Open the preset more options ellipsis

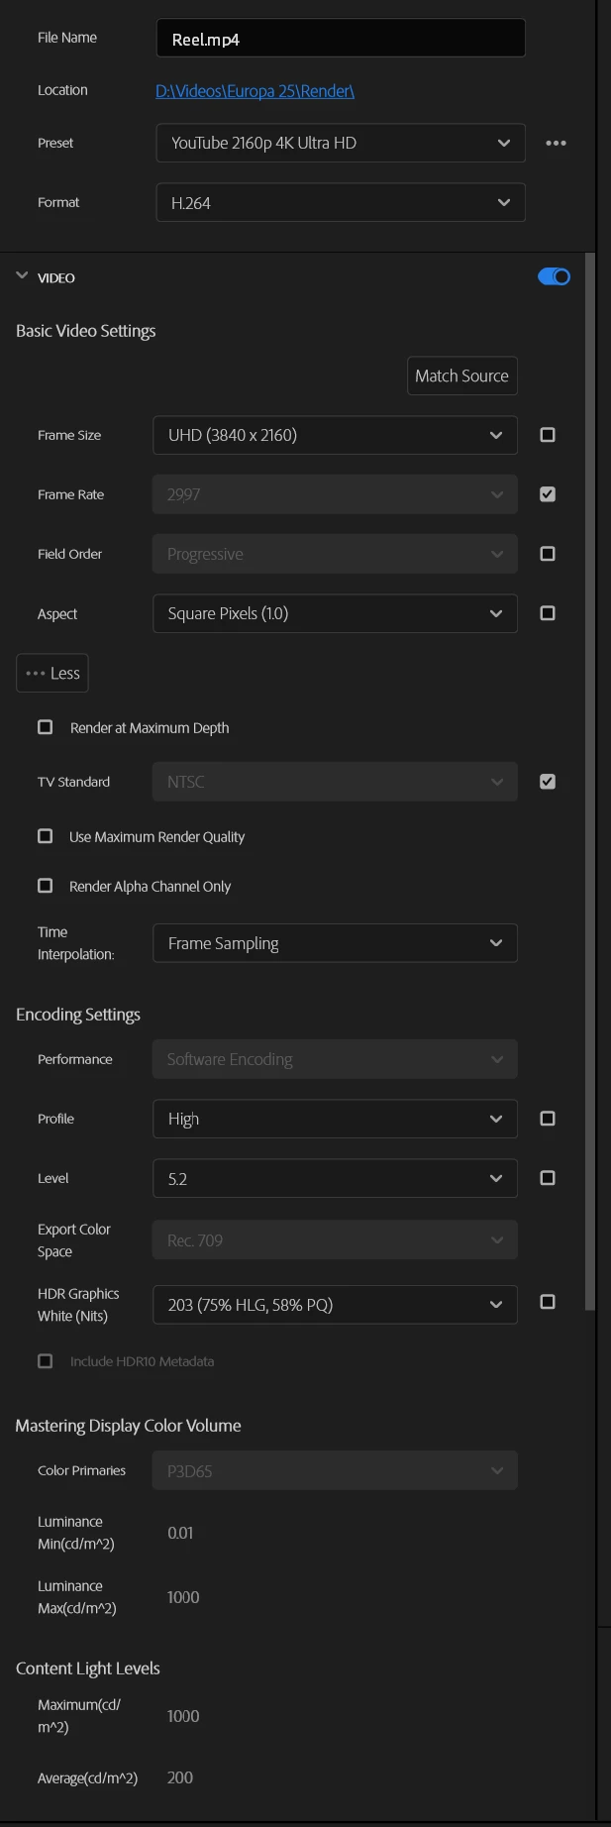tap(556, 143)
